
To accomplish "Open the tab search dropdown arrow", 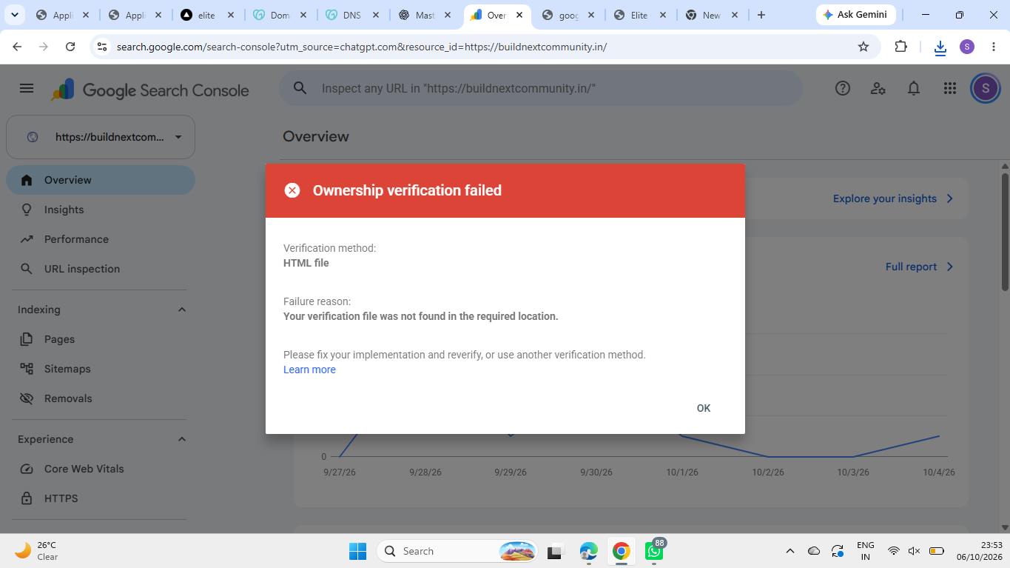I will click(x=15, y=15).
